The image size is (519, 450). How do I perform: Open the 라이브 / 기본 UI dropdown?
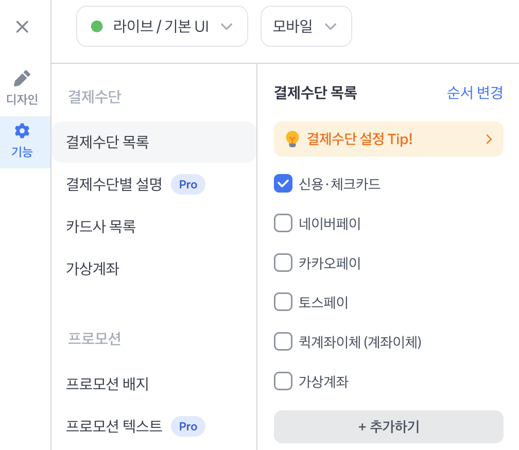[x=162, y=26]
